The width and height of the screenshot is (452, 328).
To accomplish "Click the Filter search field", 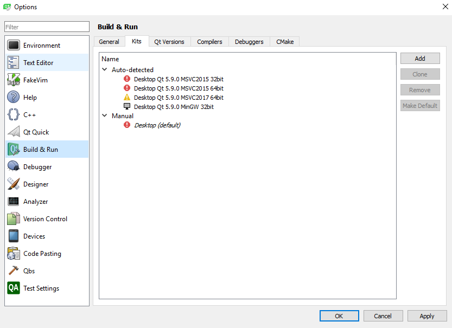I will [x=47, y=27].
